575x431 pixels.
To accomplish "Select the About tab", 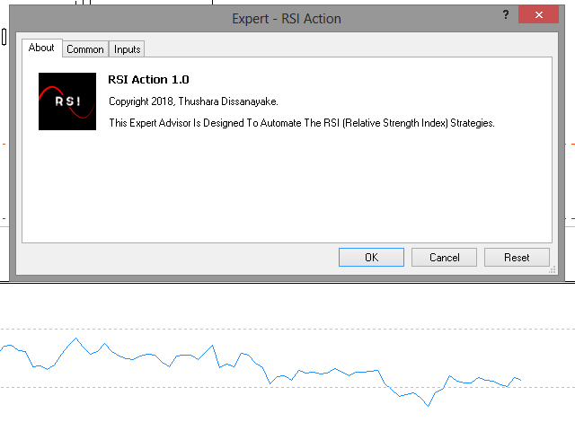I will [x=41, y=48].
